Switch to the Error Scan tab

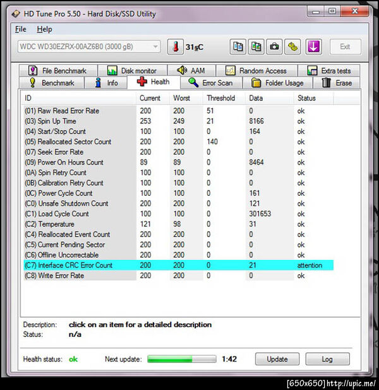tap(211, 83)
